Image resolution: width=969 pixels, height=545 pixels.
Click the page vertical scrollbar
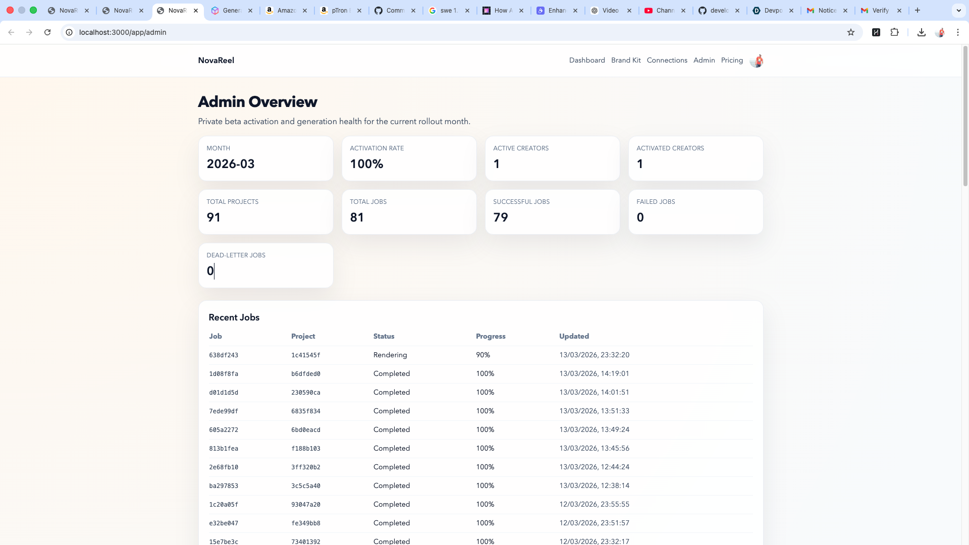point(965,116)
